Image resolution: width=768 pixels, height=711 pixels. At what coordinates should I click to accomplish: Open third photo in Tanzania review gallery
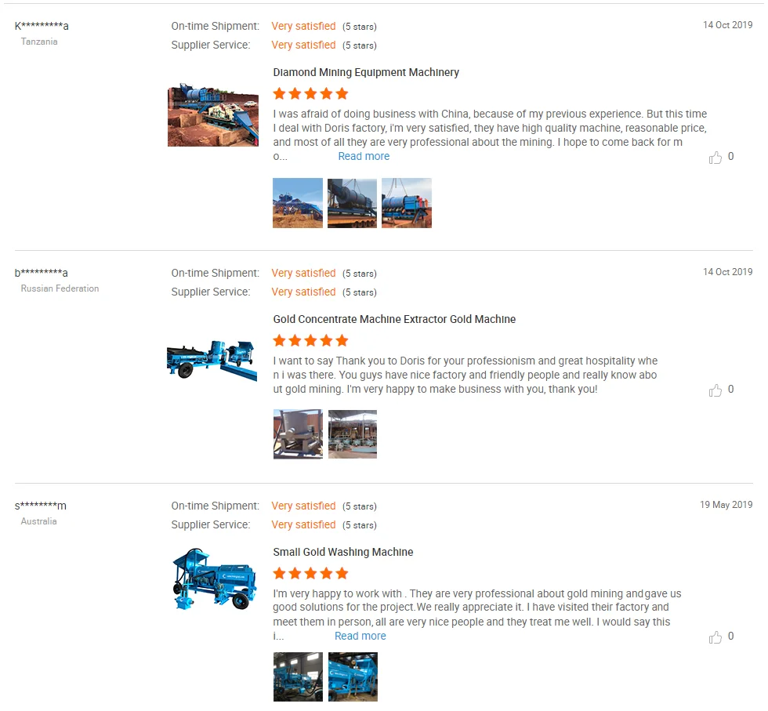[407, 203]
